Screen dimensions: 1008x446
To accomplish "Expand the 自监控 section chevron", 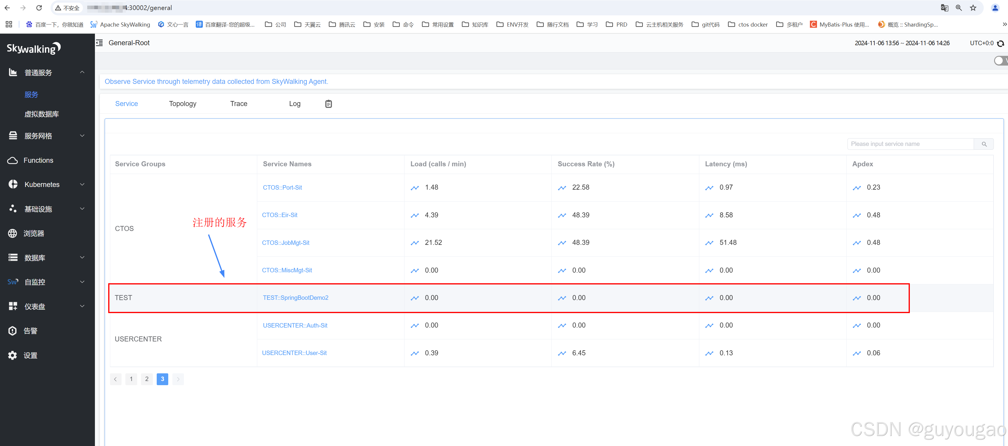I will [x=82, y=281].
